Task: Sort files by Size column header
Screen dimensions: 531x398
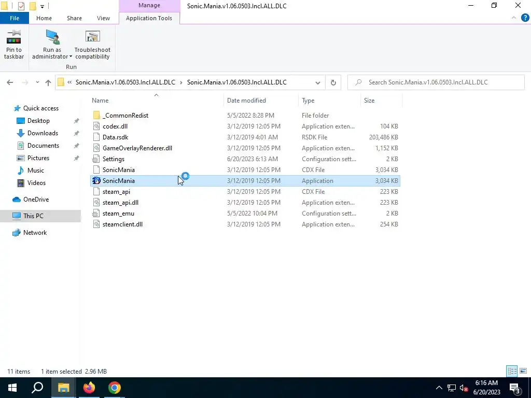Action: [369, 101]
